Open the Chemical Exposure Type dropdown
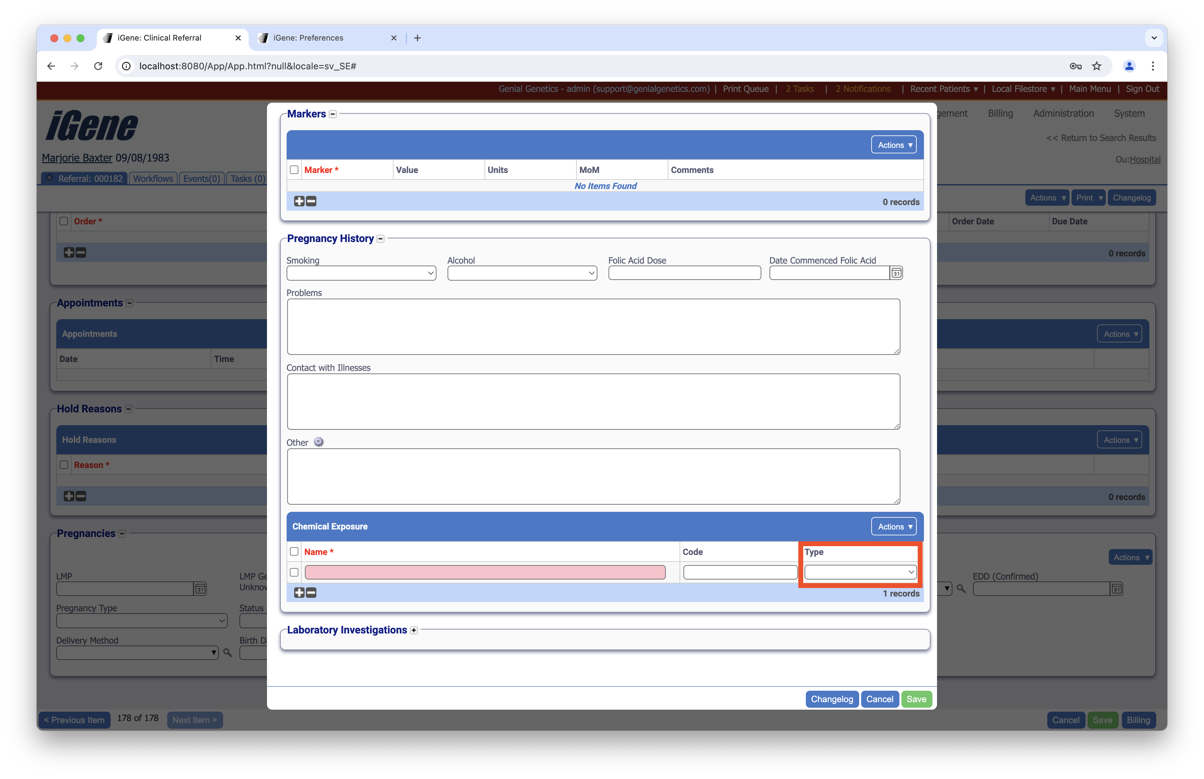 (x=860, y=572)
